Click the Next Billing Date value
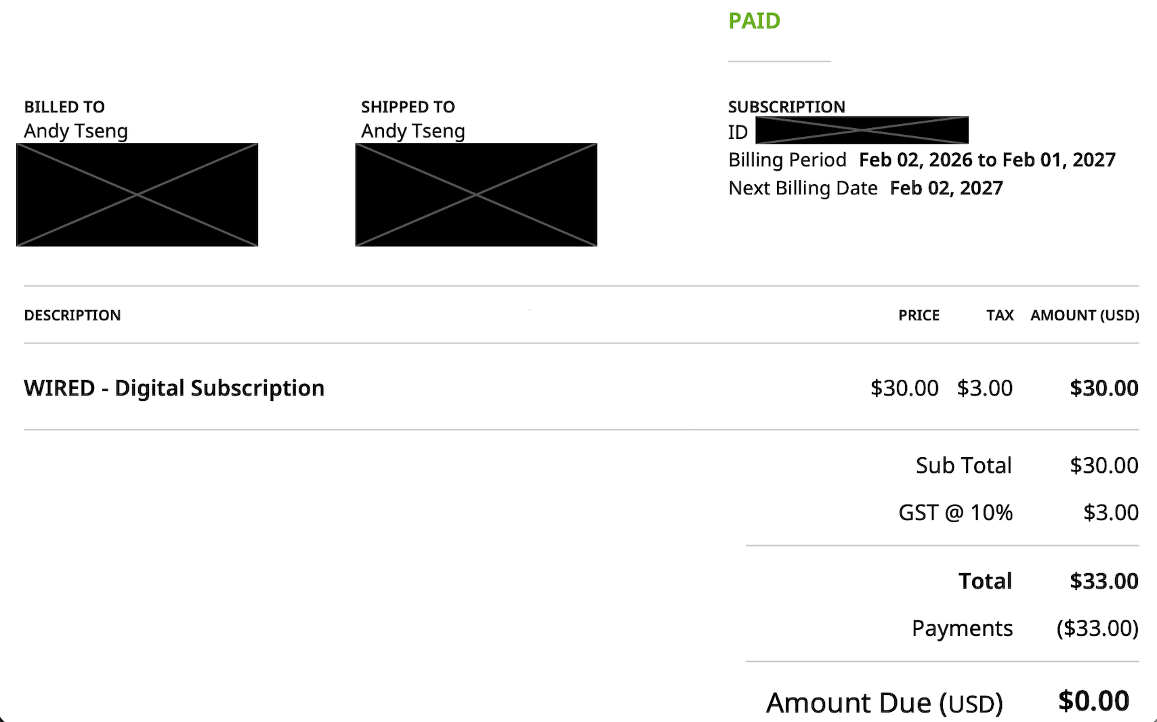This screenshot has height=722, width=1157. pyautogui.click(x=946, y=188)
